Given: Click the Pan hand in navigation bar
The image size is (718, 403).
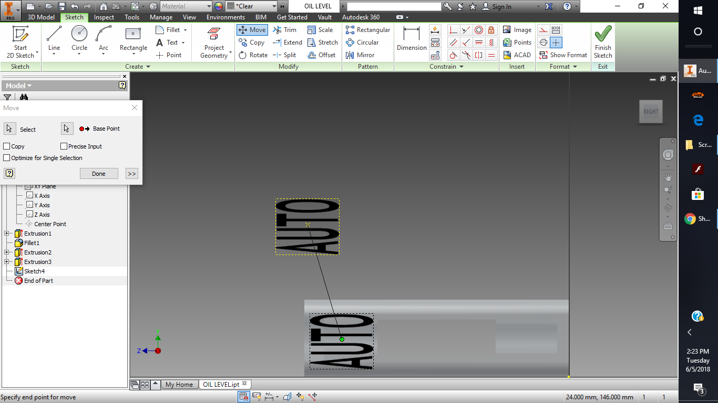Looking at the screenshot, I should tap(668, 177).
